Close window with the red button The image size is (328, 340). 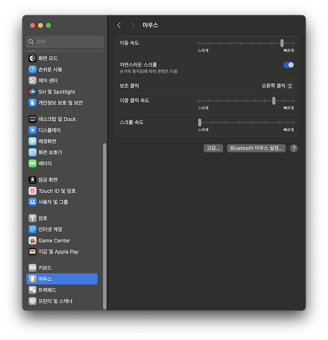tap(32, 25)
